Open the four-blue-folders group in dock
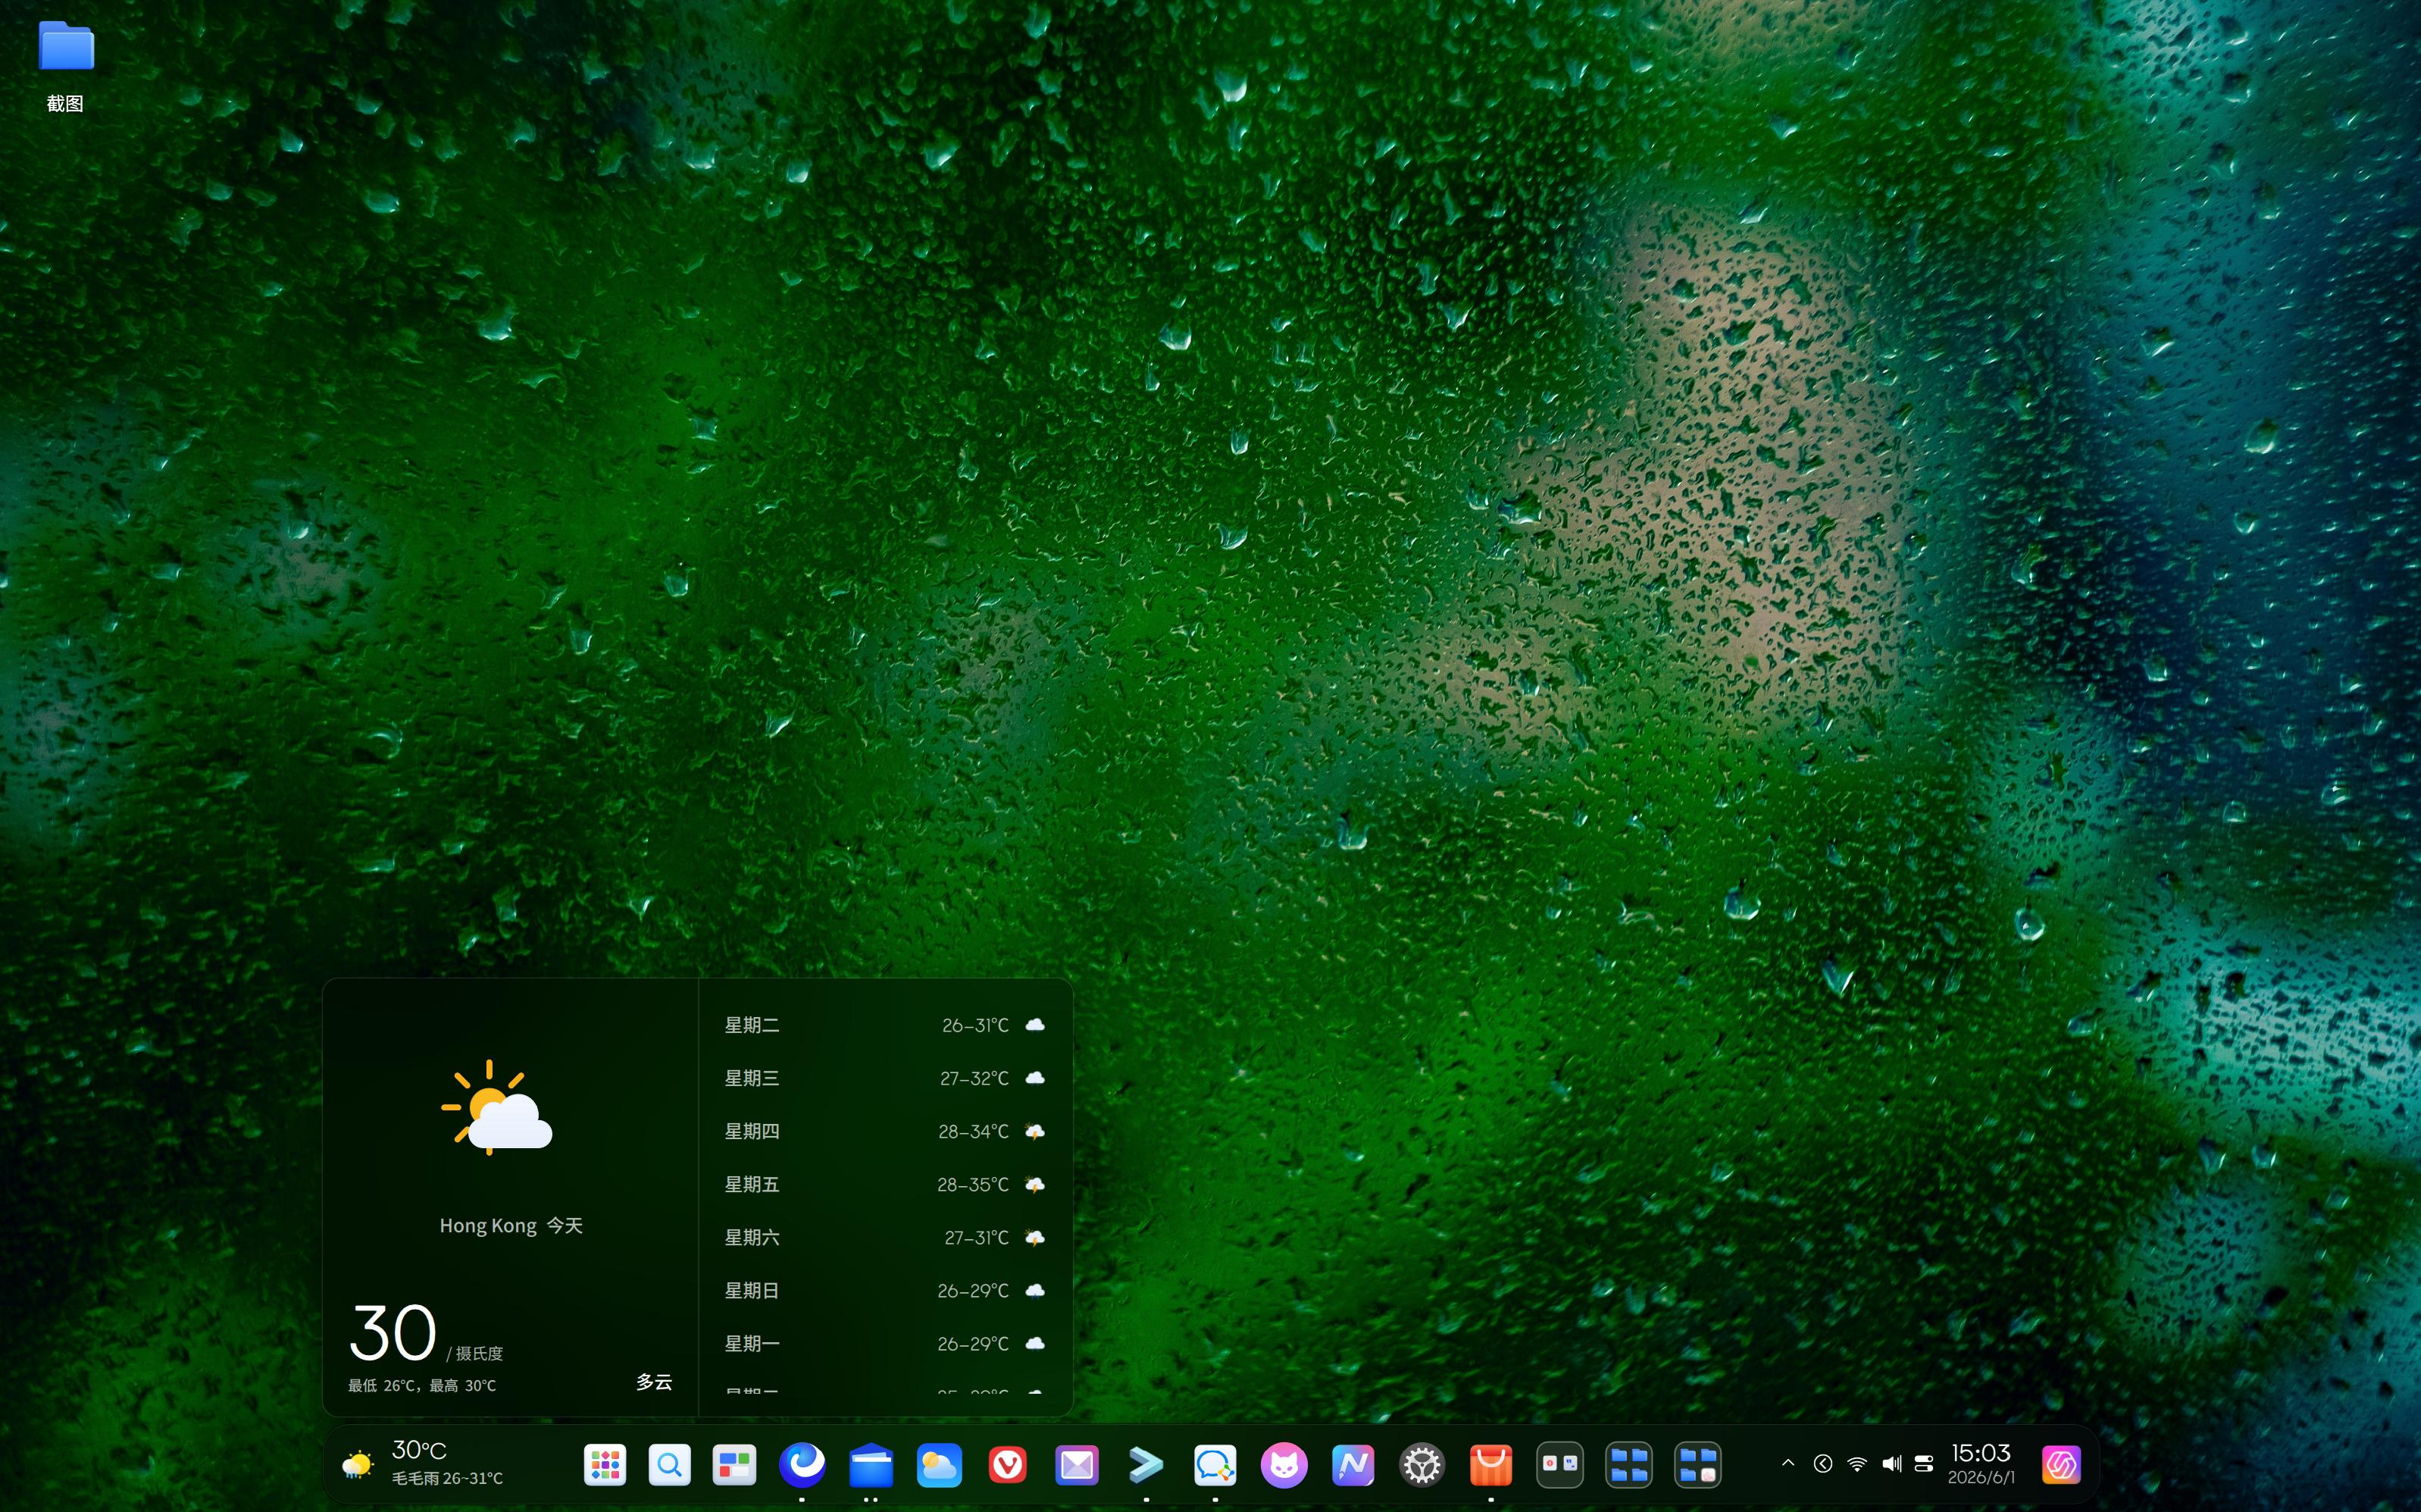 pos(1628,1465)
